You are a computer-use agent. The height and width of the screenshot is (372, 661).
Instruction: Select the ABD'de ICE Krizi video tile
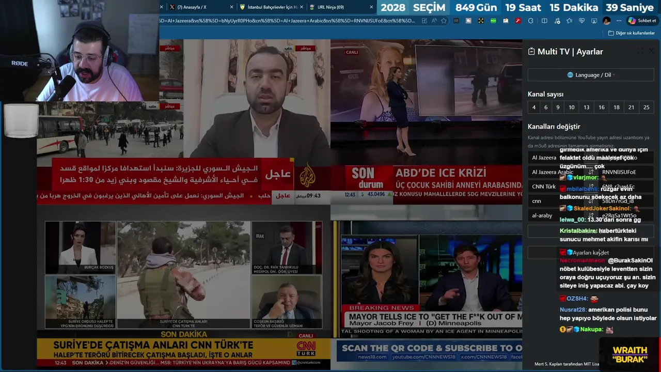[x=426, y=122]
